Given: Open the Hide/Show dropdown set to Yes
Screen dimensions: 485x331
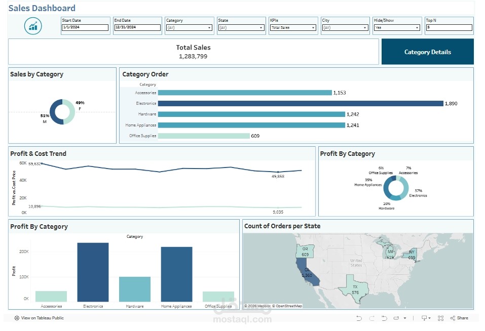Looking at the screenshot, I should click(418, 28).
